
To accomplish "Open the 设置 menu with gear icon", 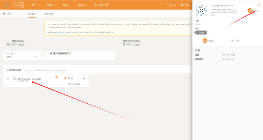I will [x=99, y=5].
